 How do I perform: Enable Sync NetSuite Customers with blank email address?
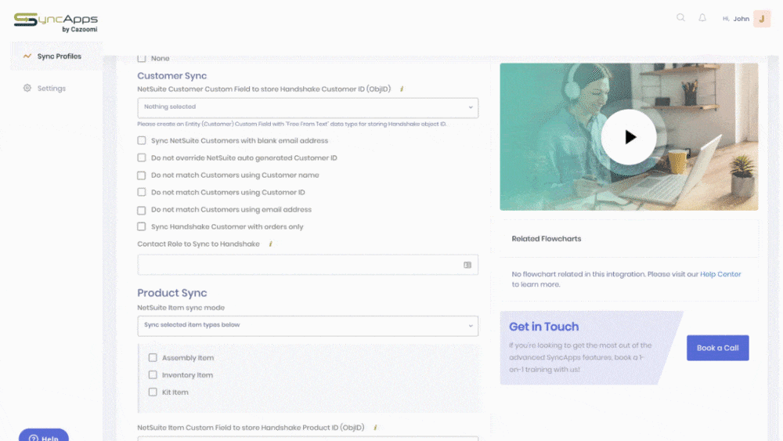tap(142, 141)
